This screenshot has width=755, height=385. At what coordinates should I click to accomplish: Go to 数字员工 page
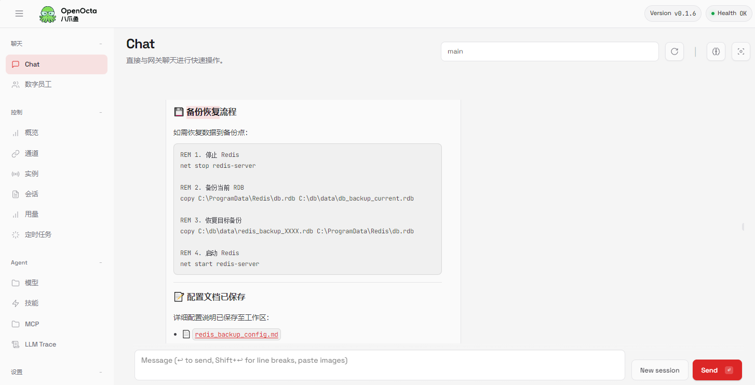point(57,84)
